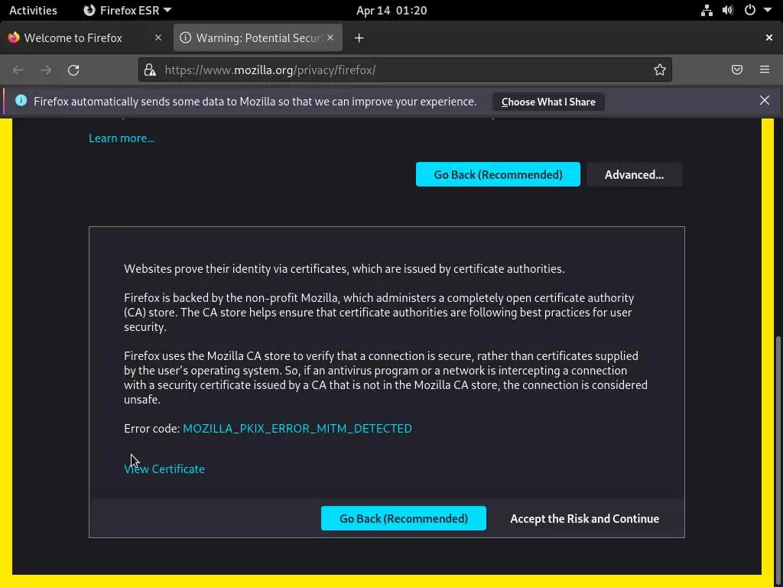Click the URL address field
Viewport: 783px width, 587px height.
click(x=404, y=70)
